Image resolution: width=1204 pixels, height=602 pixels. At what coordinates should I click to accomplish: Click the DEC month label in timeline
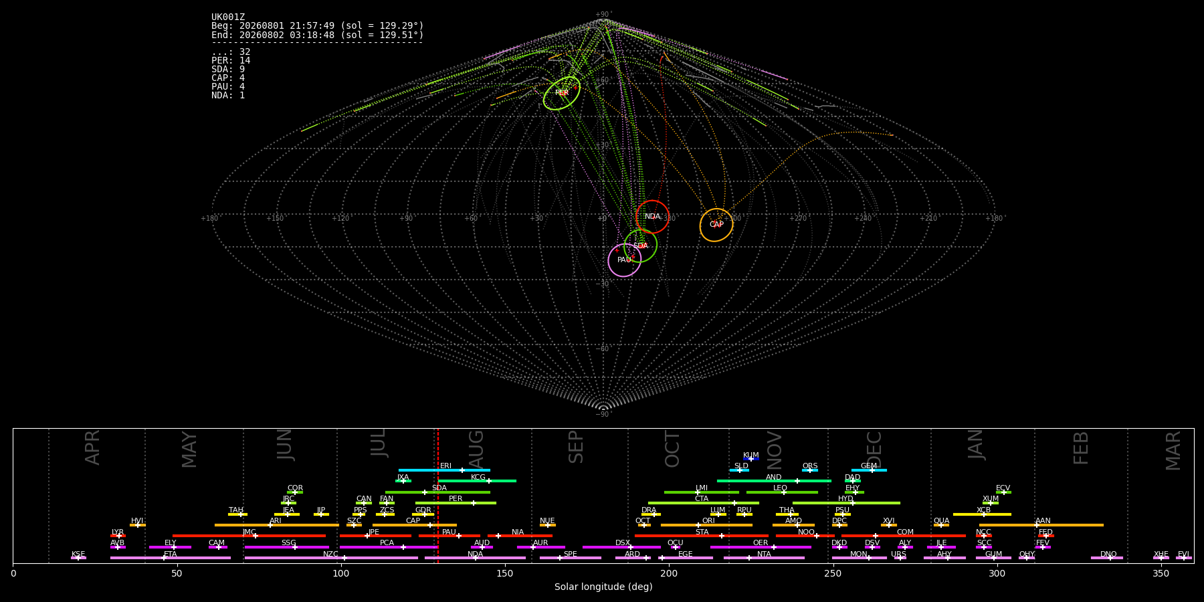coord(875,450)
